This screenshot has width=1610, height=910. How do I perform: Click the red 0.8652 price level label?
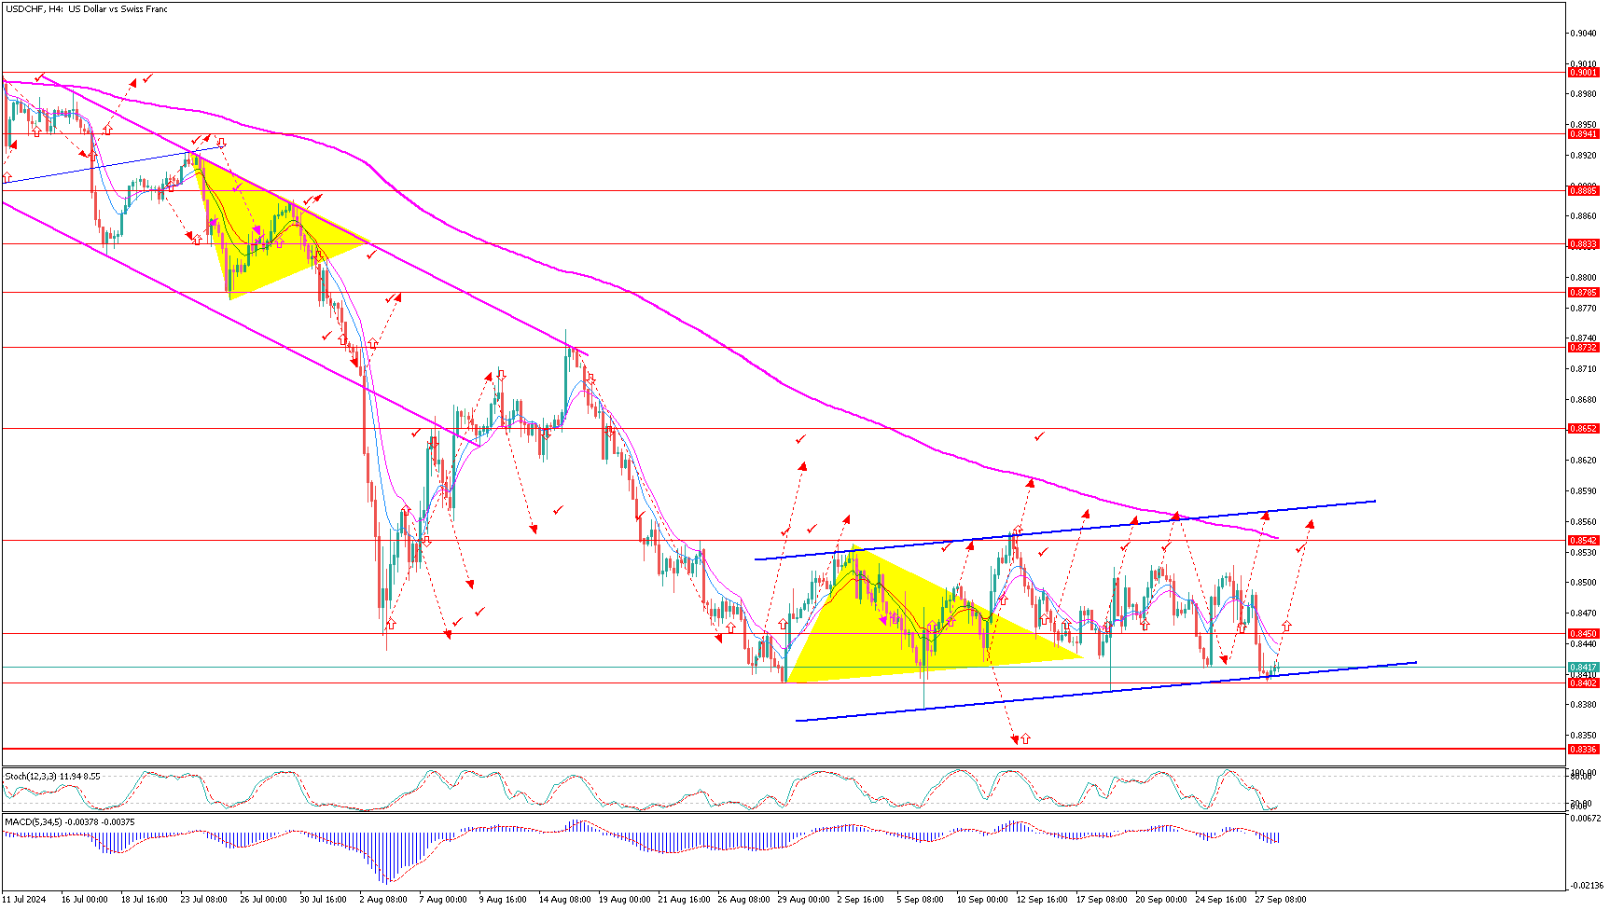pos(1583,429)
